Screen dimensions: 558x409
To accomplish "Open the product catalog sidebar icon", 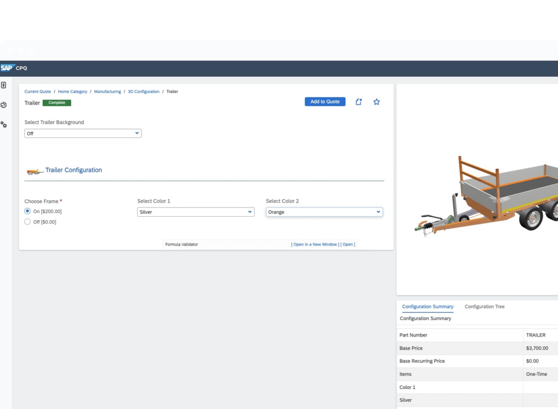I will pos(4,105).
